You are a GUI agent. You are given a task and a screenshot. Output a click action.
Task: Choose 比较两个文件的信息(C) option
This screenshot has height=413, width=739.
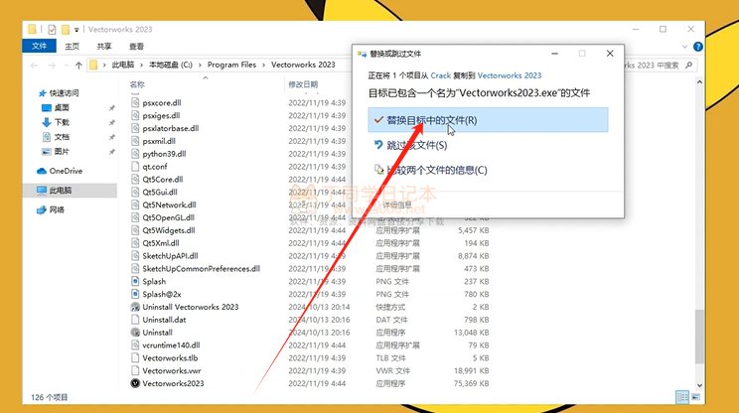pos(436,170)
